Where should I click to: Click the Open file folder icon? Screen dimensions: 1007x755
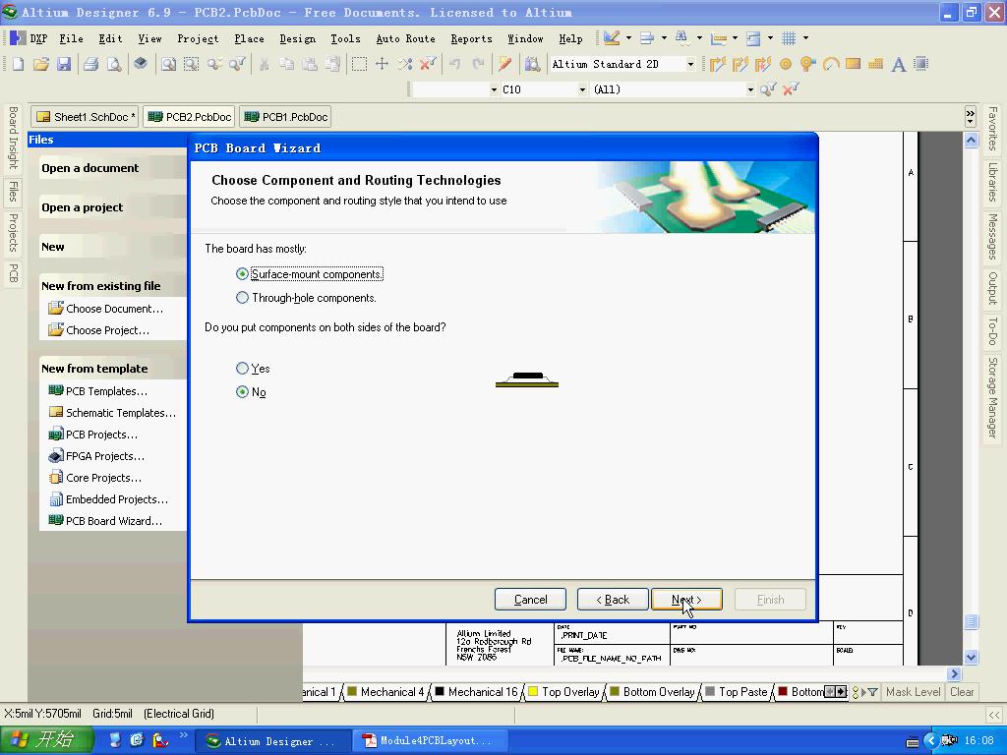(41, 64)
